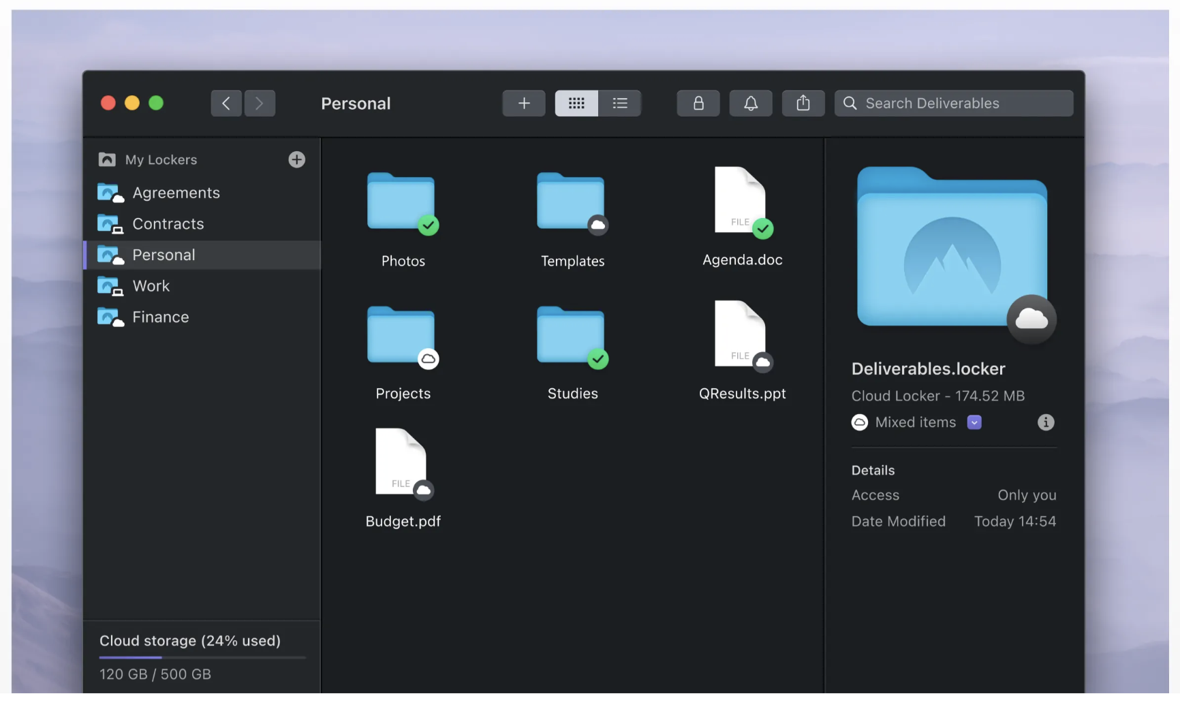
Task: Show info with the info icon
Action: point(1046,422)
